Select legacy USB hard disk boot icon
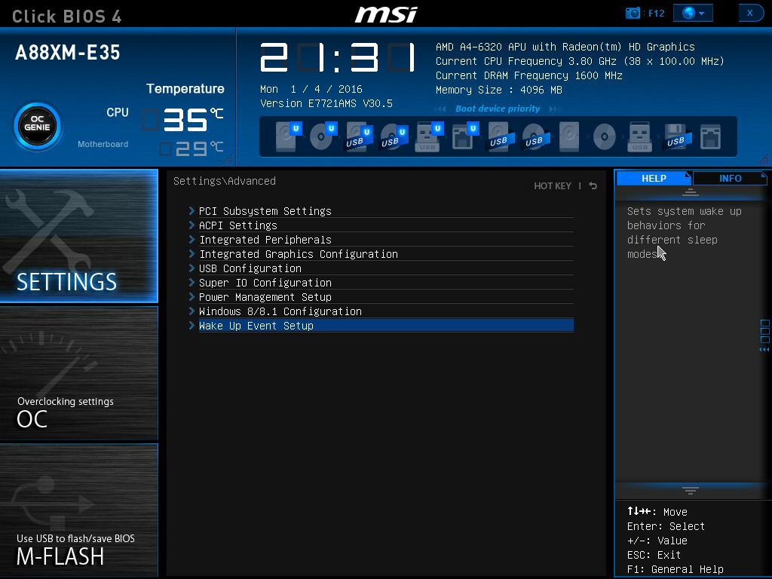 [501, 136]
